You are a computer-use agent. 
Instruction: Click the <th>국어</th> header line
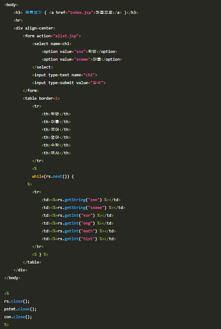[x=56, y=130]
